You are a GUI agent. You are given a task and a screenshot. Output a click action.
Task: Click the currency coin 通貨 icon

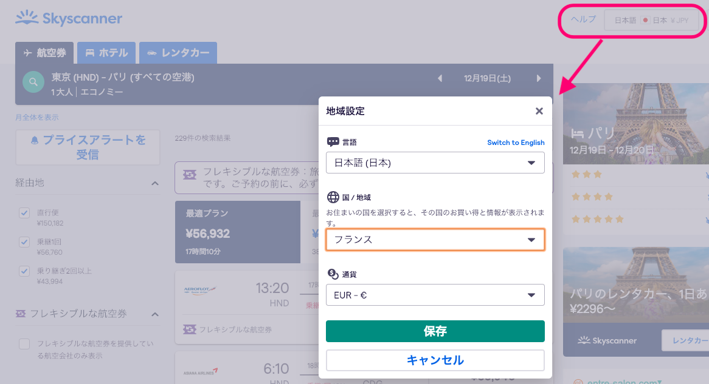tap(333, 274)
